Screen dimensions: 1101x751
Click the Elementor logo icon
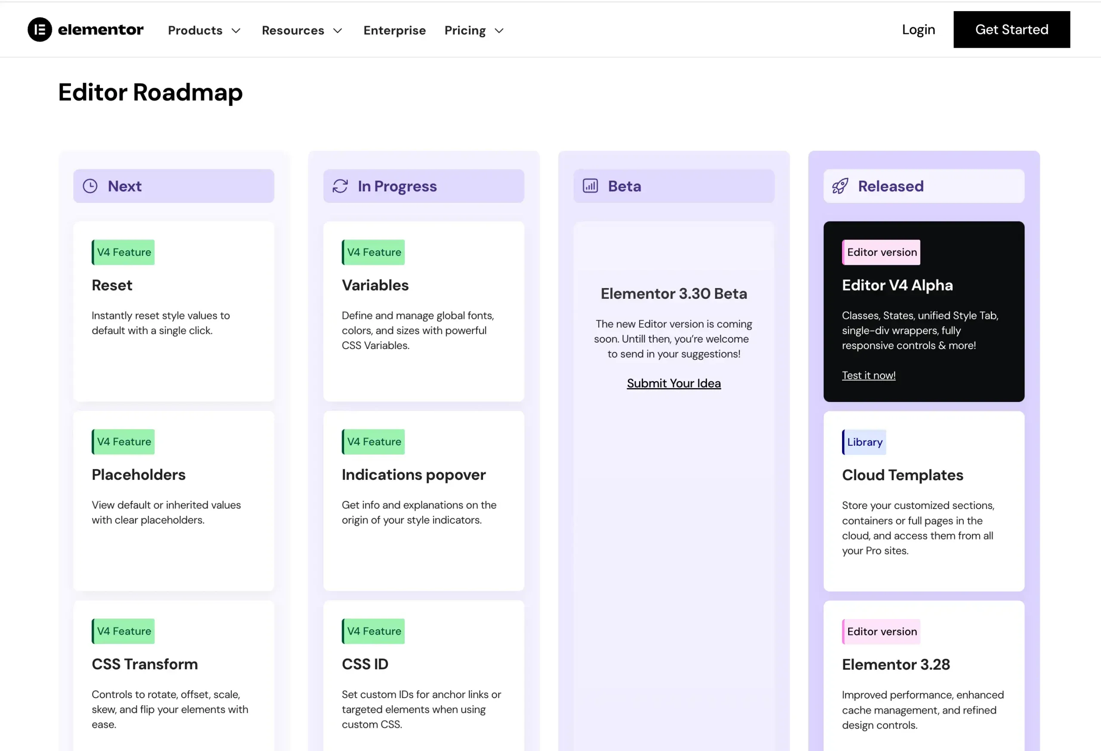tap(40, 30)
